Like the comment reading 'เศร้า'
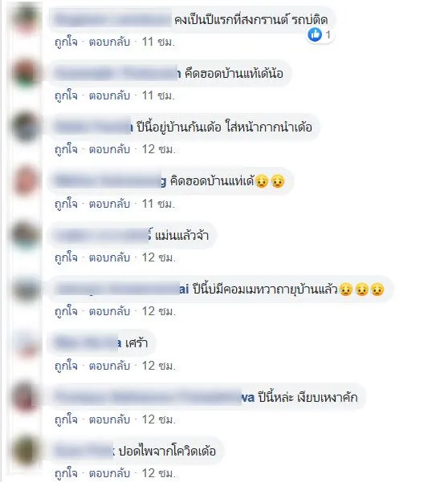The image size is (440, 482). click(66, 366)
